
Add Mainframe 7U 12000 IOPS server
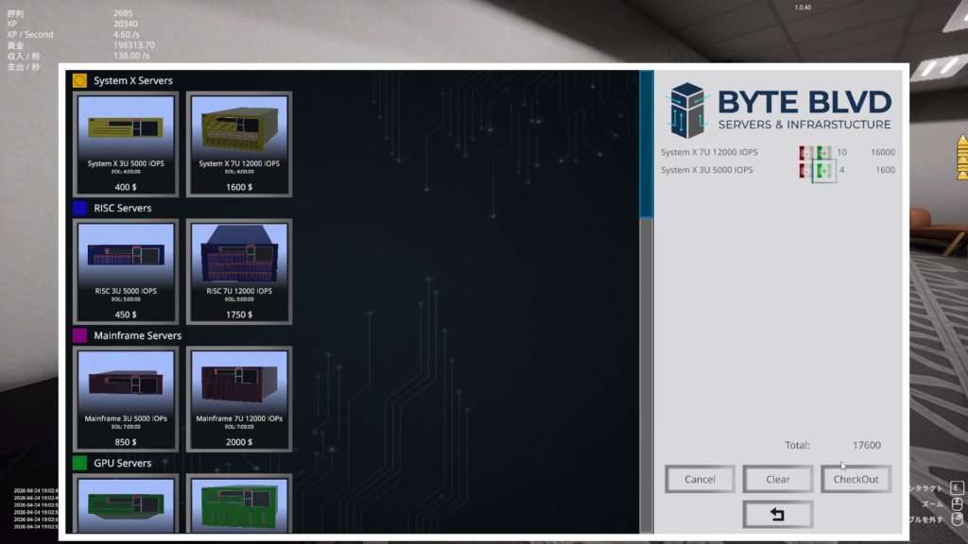tap(238, 398)
